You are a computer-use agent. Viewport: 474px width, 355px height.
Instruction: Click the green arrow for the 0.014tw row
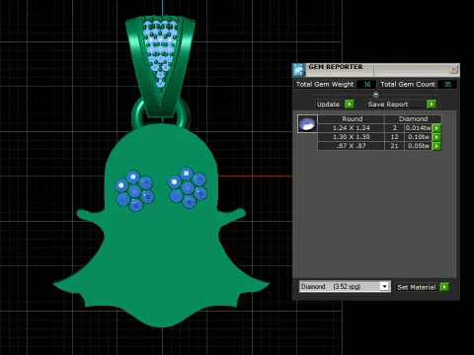coord(436,128)
